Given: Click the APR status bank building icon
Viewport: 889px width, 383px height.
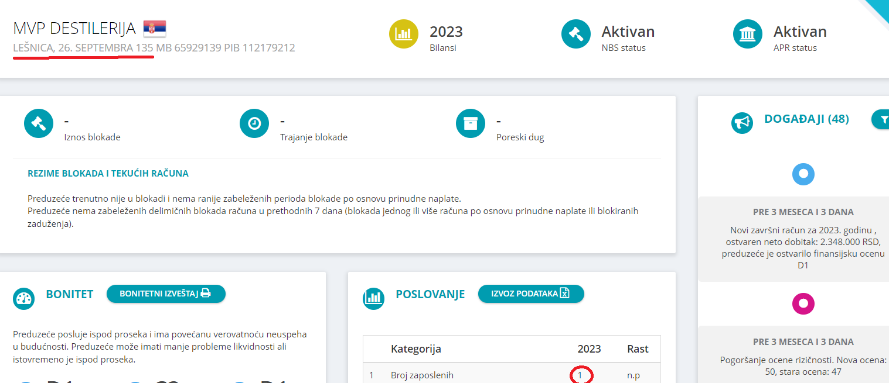Looking at the screenshot, I should pyautogui.click(x=748, y=34).
